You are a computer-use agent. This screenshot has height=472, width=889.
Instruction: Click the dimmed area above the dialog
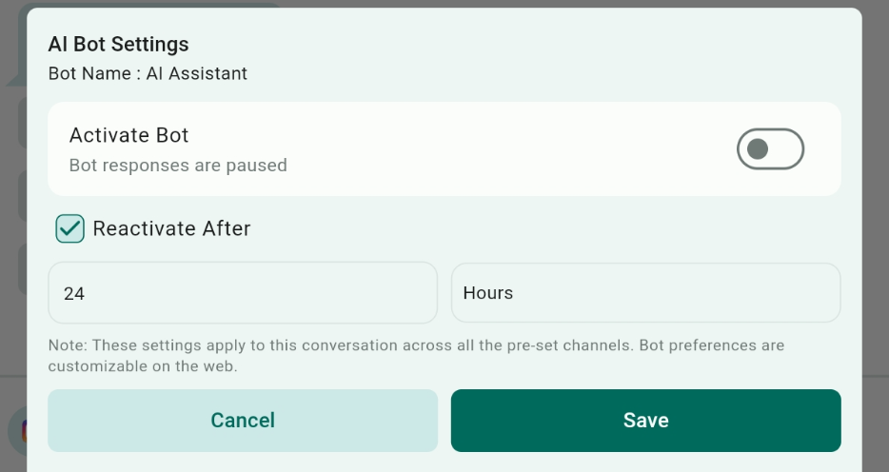[567, 4]
